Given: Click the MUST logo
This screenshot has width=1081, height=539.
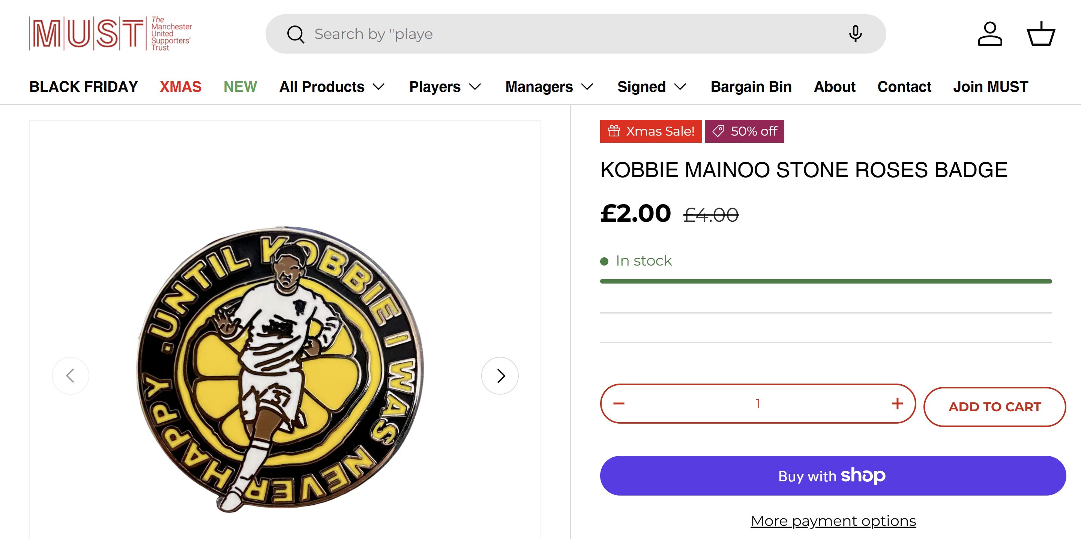Looking at the screenshot, I should (110, 34).
